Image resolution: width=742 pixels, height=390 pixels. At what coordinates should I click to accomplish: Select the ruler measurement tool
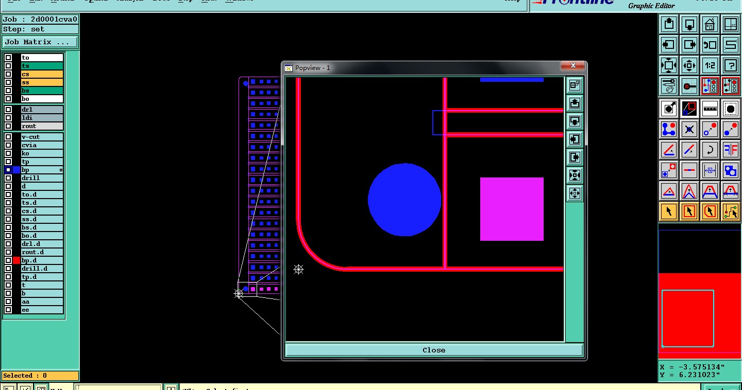pos(710,108)
